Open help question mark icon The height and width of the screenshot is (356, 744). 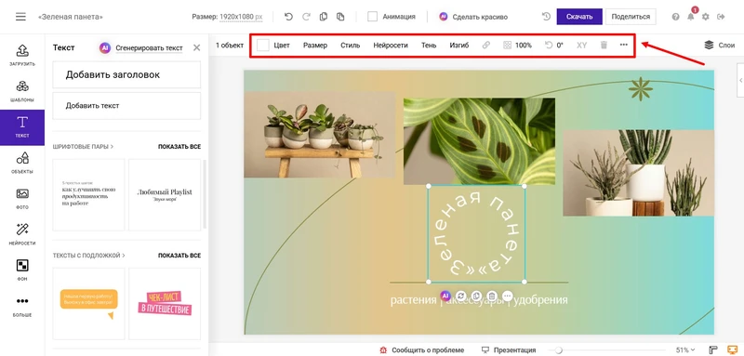tap(676, 17)
